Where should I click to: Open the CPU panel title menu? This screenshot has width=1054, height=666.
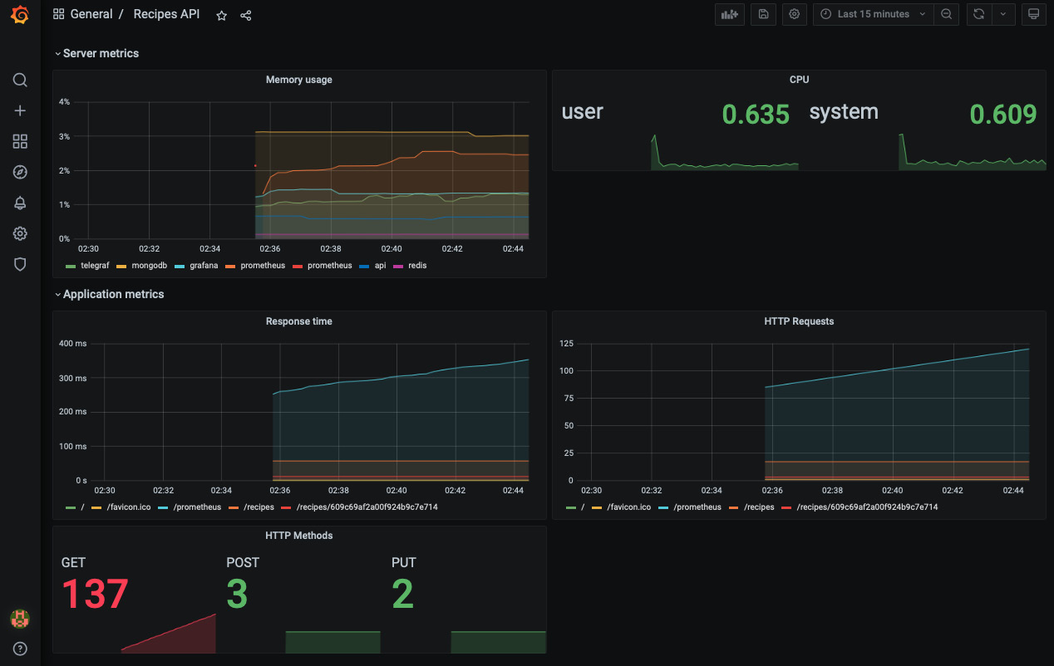pyautogui.click(x=799, y=80)
